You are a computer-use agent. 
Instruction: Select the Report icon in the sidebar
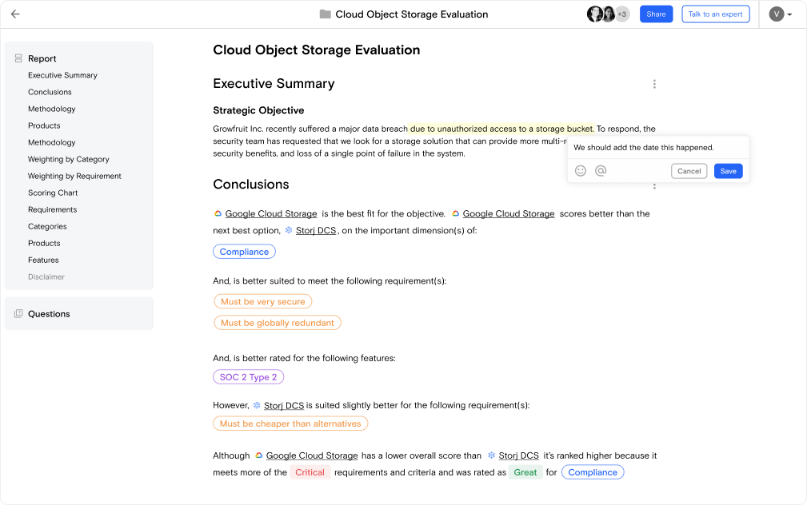coord(18,58)
